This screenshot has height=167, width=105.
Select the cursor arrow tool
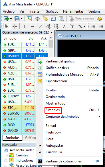point(6,26)
